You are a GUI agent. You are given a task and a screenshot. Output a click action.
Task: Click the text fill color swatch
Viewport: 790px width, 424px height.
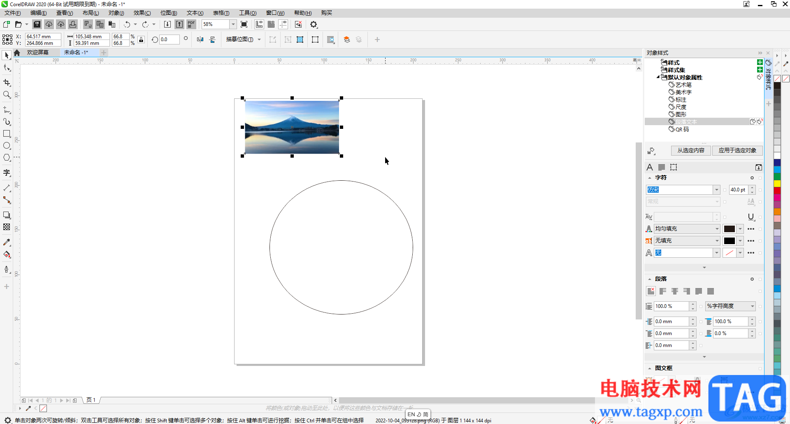(x=730, y=229)
